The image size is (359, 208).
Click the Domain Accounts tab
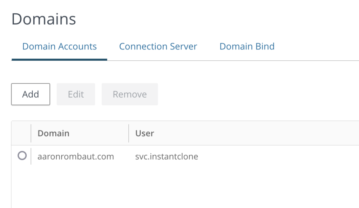59,46
